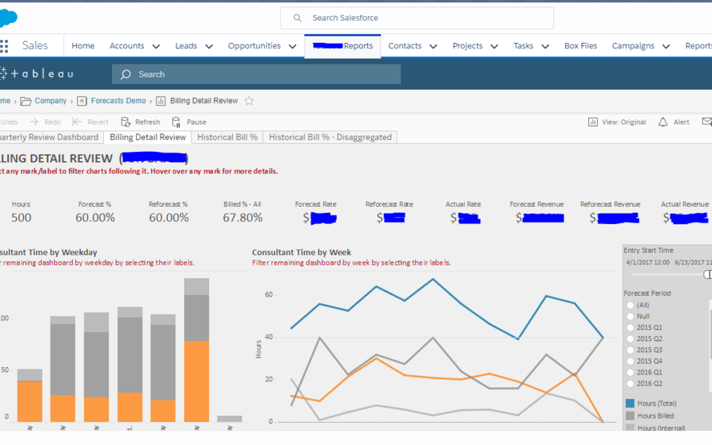Click the Redo arrow icon
This screenshot has width=712, height=445.
tap(33, 122)
